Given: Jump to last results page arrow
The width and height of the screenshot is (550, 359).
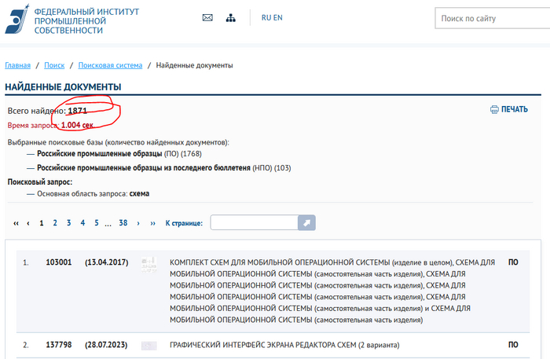Looking at the screenshot, I should (152, 223).
